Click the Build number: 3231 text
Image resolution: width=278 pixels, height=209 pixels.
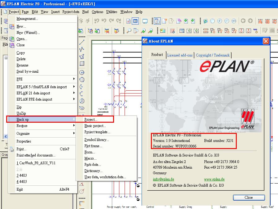(218, 141)
